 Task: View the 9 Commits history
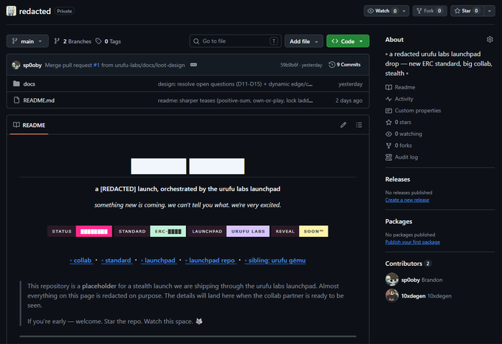345,65
